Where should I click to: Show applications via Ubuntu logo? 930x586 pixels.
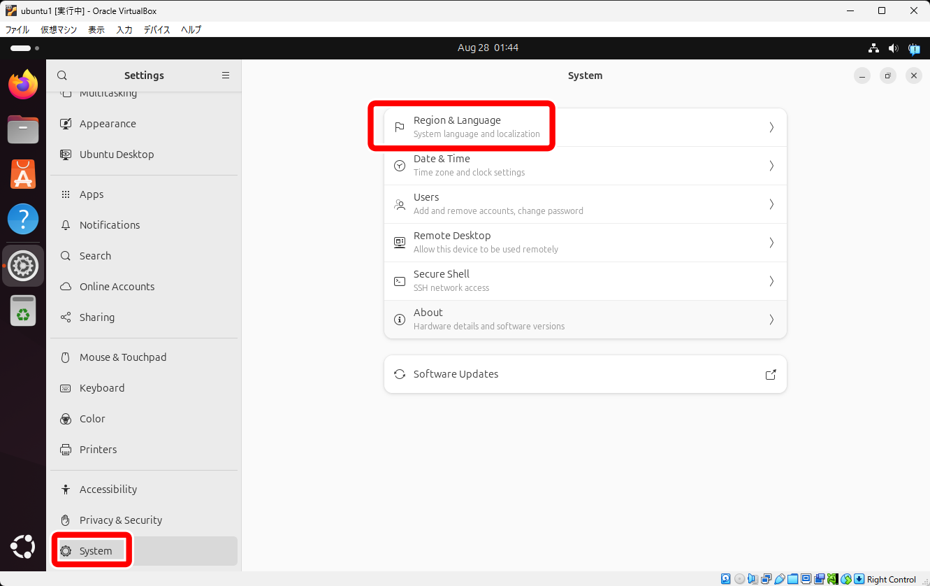tap(23, 546)
